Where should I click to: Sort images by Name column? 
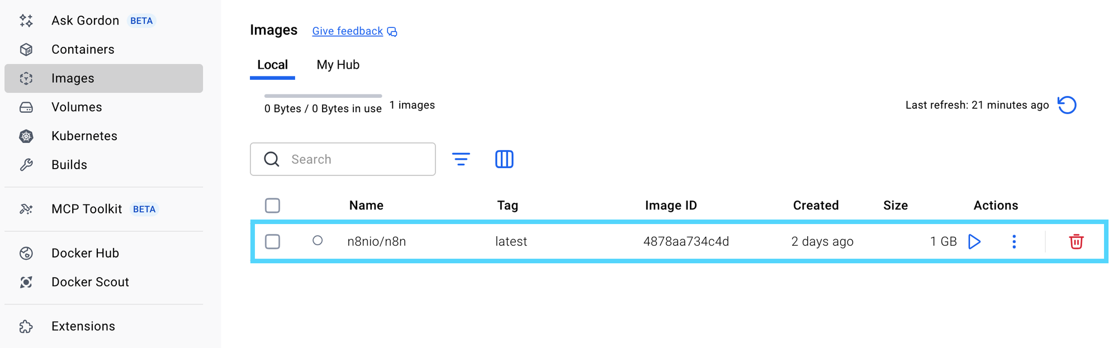(366, 206)
